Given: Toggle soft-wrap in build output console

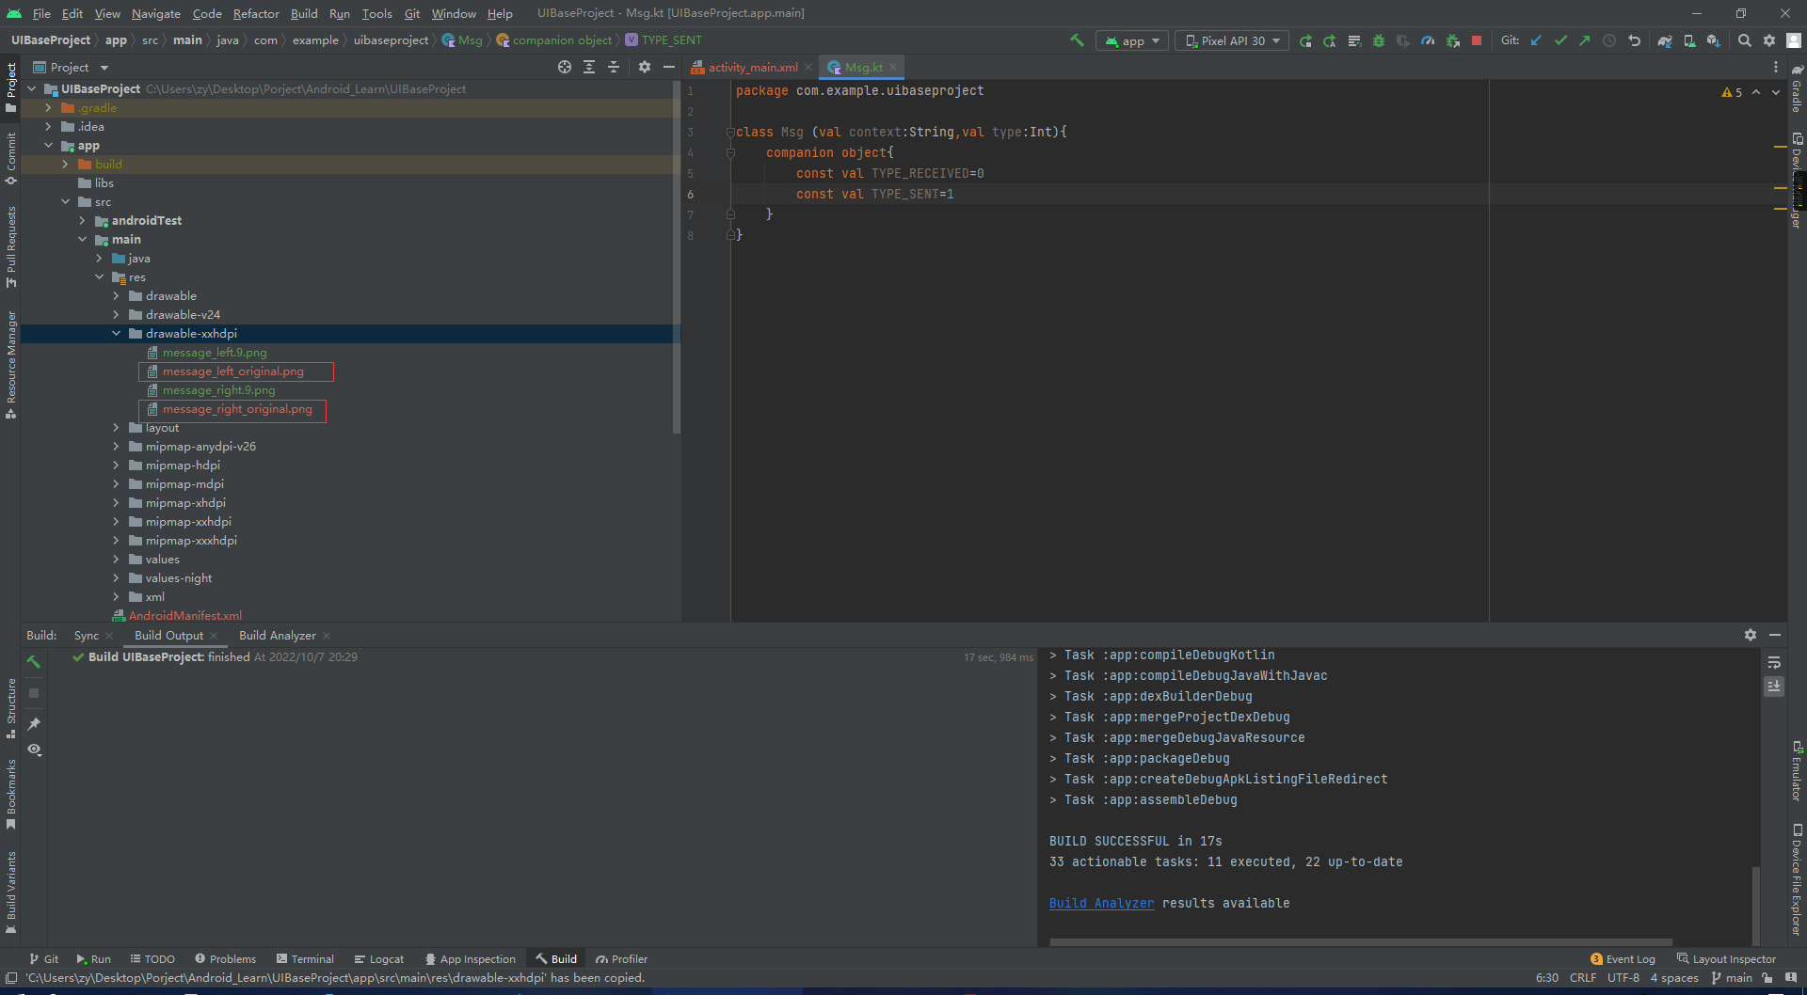Looking at the screenshot, I should click(x=1774, y=663).
